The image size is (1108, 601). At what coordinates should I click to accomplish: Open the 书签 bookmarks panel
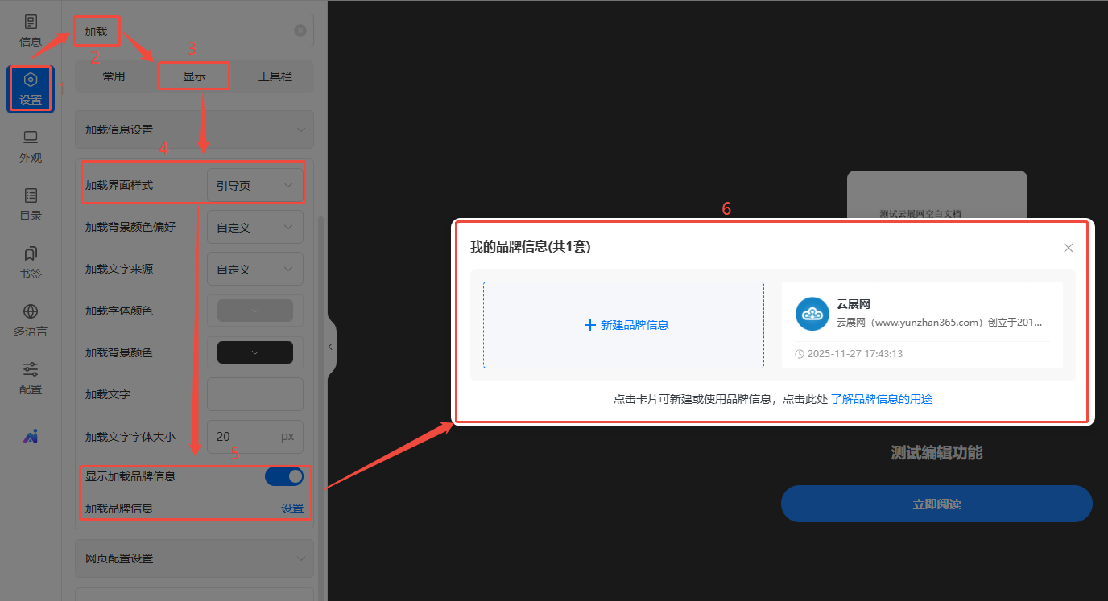pyautogui.click(x=31, y=262)
